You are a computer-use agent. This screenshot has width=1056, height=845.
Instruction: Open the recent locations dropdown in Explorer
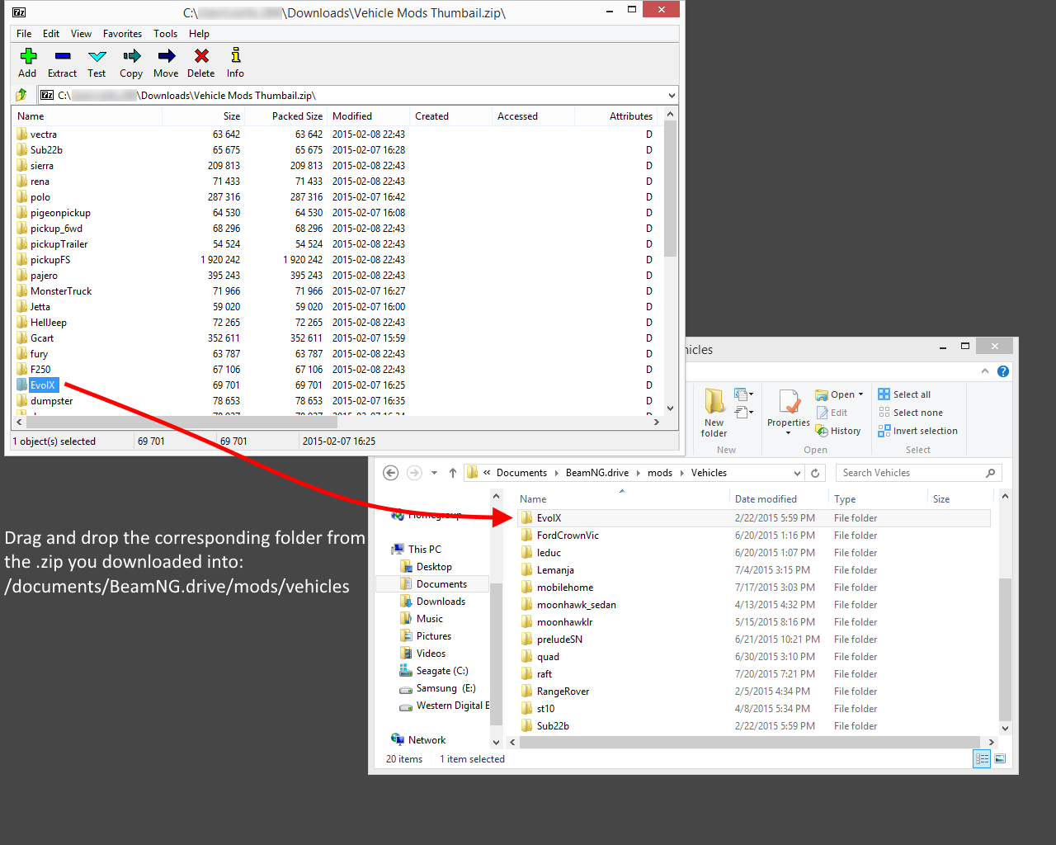point(435,473)
